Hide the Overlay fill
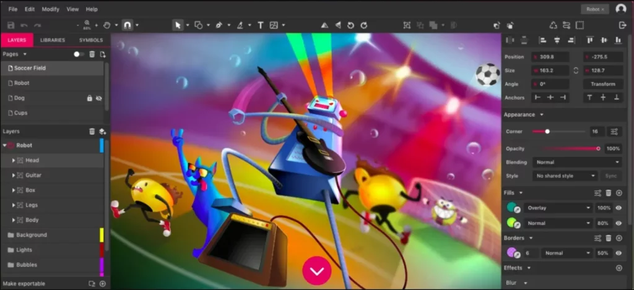The image size is (634, 290). 619,208
